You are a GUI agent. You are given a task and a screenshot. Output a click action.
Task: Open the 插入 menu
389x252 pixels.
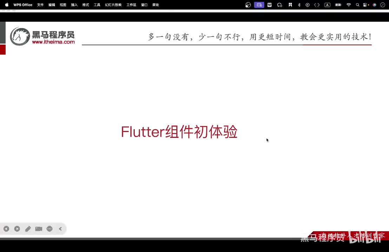tap(74, 5)
